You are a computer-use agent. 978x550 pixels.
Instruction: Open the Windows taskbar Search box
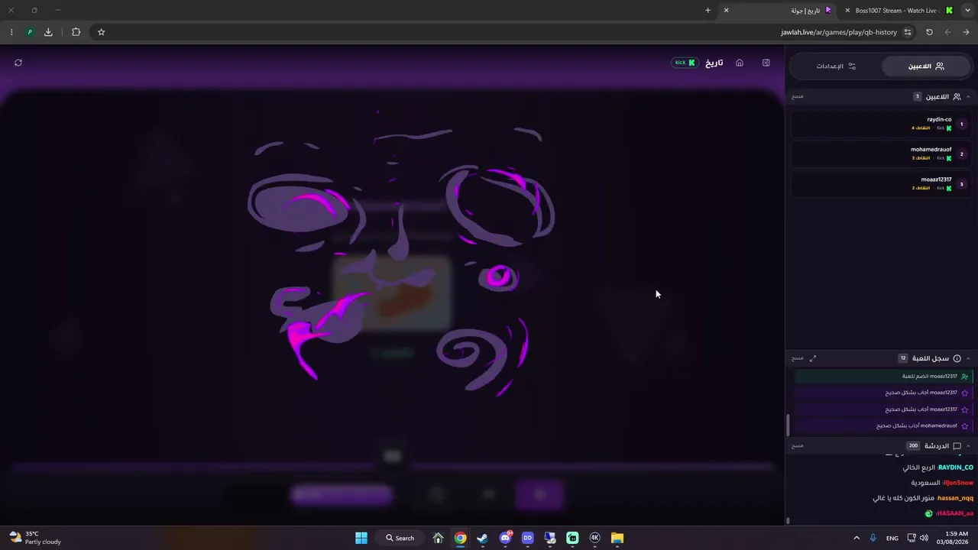click(400, 538)
